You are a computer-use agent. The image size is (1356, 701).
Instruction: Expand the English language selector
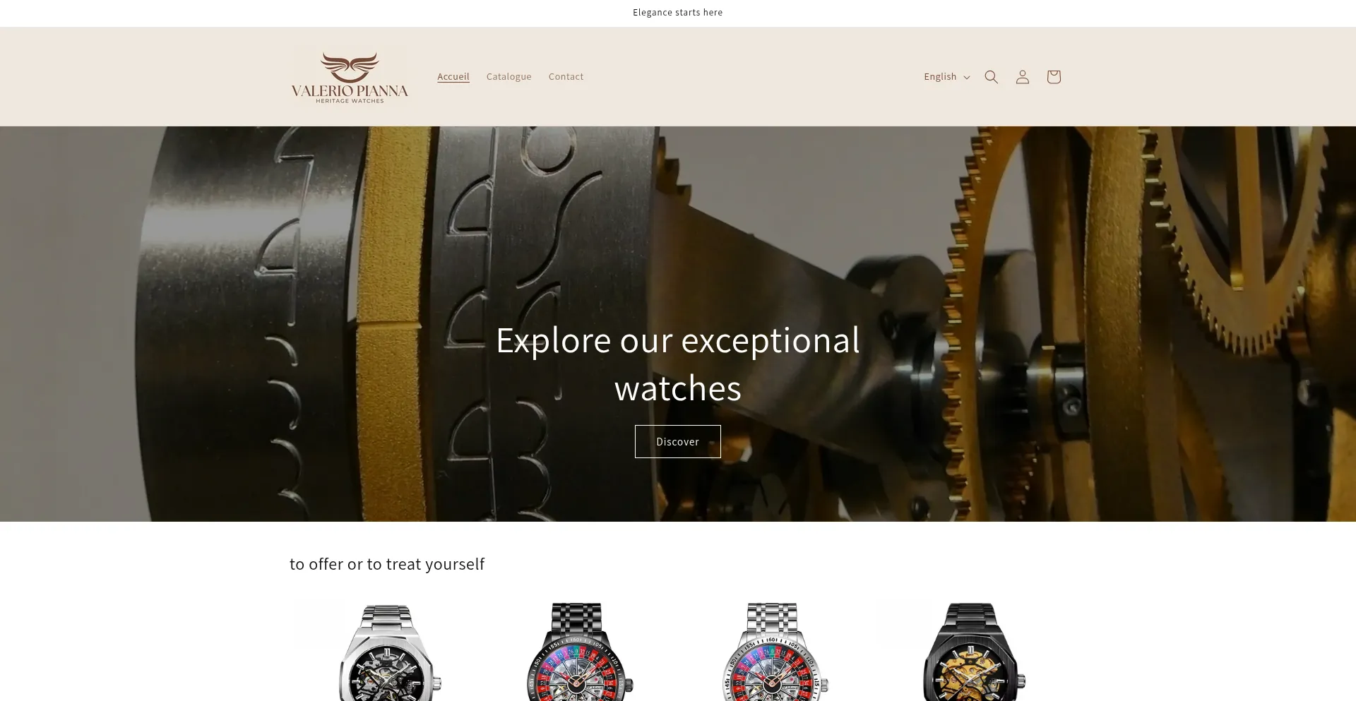pos(946,77)
